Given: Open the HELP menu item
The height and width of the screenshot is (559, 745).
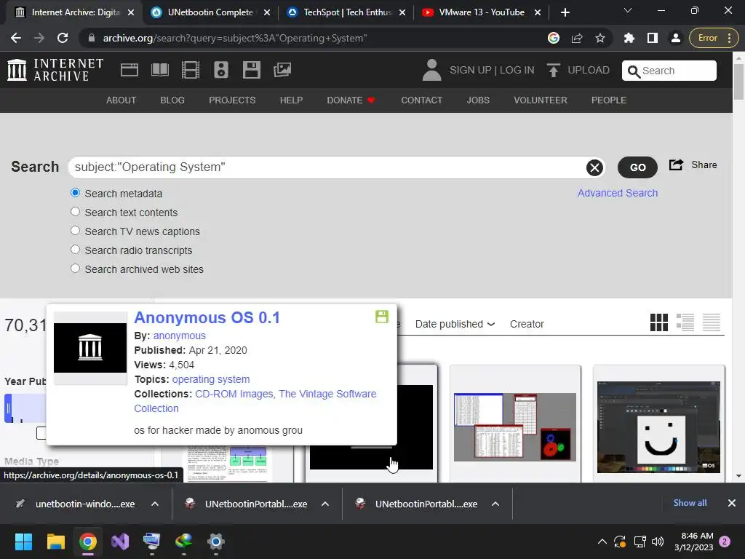Looking at the screenshot, I should point(291,100).
